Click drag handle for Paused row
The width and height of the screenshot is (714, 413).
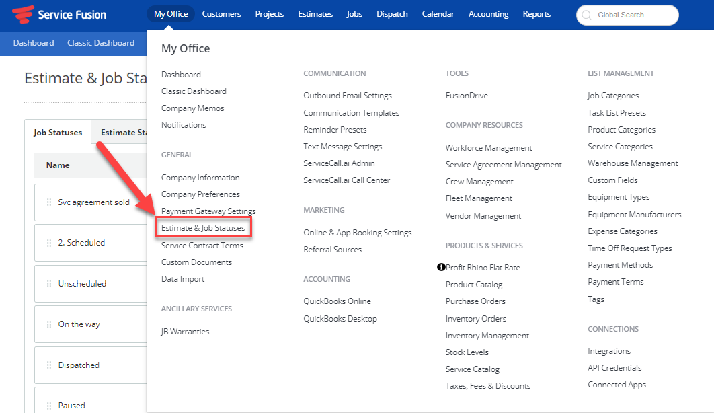[x=48, y=405]
